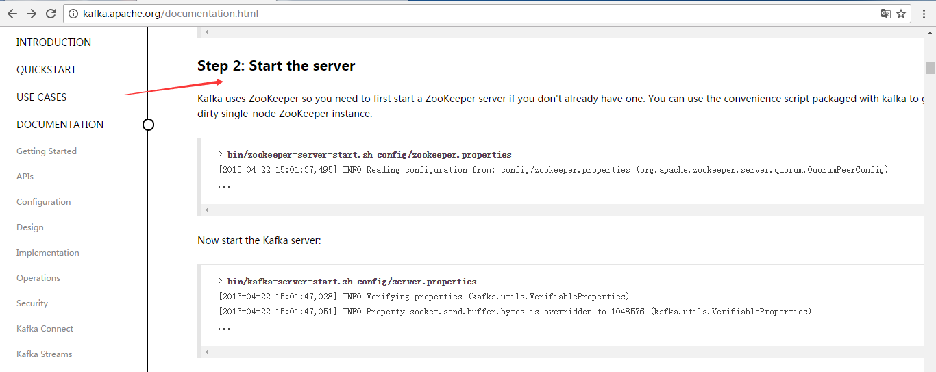This screenshot has width=936, height=372.
Task: Click the zookeeper-server-start.sh command line
Action: pyautogui.click(x=365, y=155)
